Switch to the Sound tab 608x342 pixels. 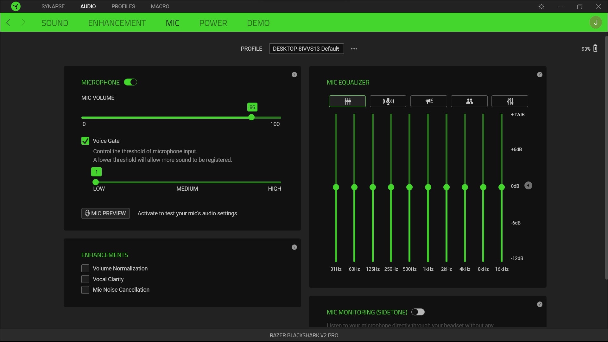pos(55,23)
